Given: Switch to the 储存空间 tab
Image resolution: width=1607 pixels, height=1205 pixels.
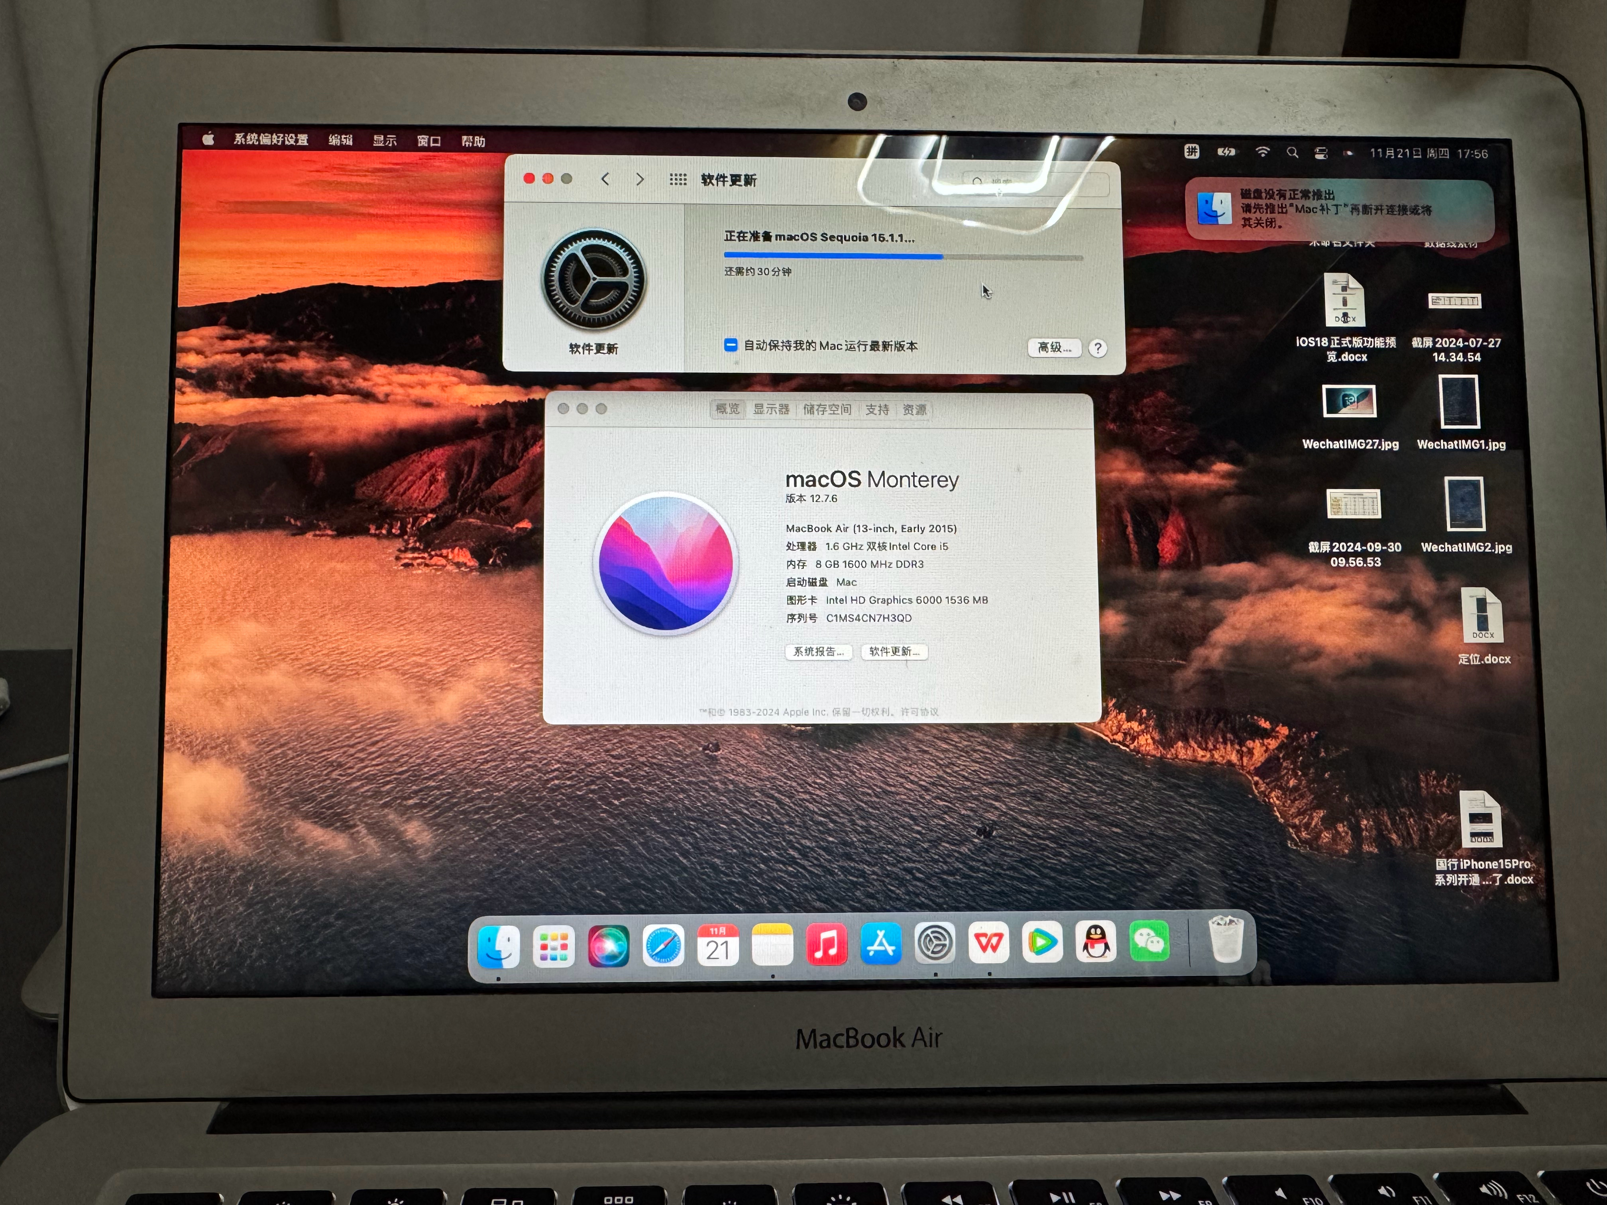Looking at the screenshot, I should tap(827, 410).
